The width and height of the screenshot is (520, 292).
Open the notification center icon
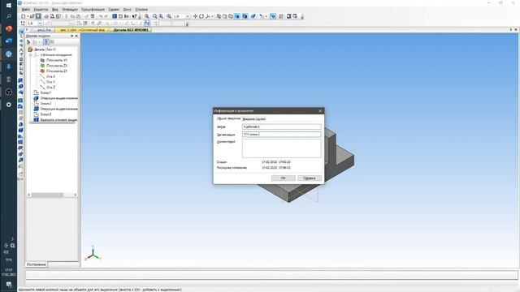pos(9,285)
